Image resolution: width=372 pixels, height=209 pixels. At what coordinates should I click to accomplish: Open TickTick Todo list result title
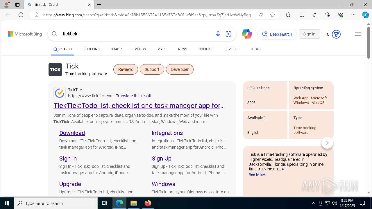click(x=139, y=106)
